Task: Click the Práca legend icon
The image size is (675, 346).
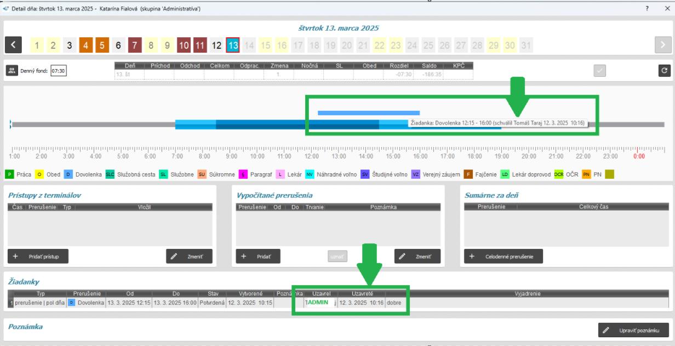Action: 10,174
